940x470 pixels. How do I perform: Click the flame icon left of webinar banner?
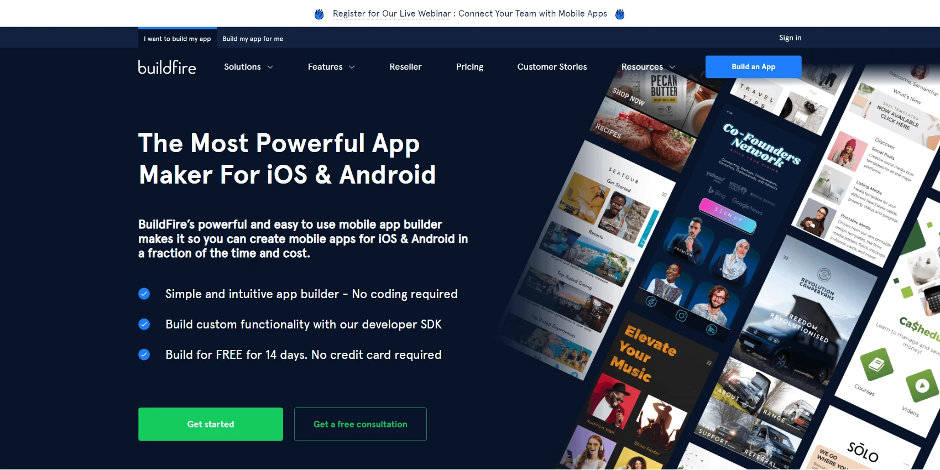coord(319,14)
